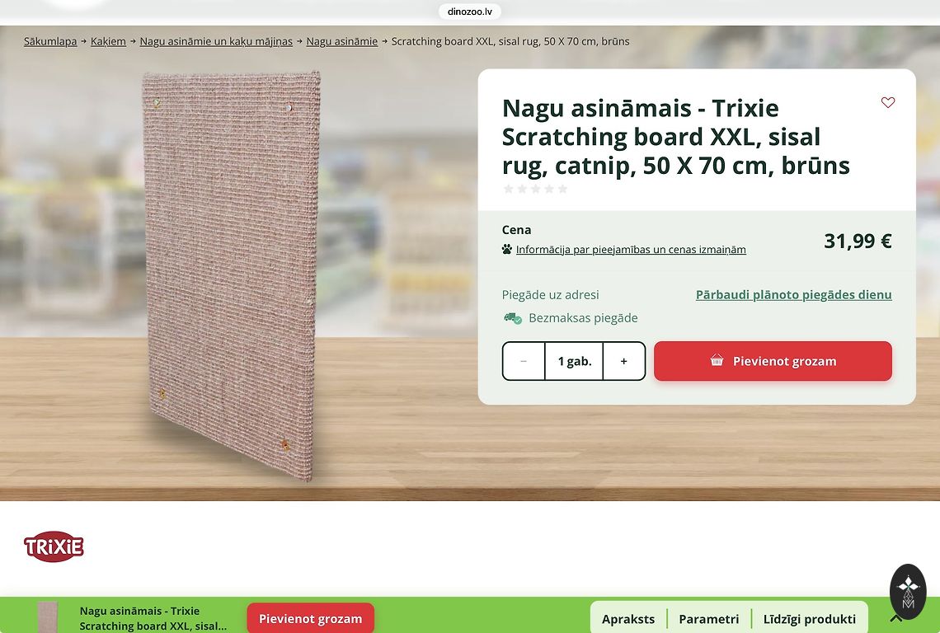Add to cart with red Pievienot grozam button
940x633 pixels.
(773, 361)
